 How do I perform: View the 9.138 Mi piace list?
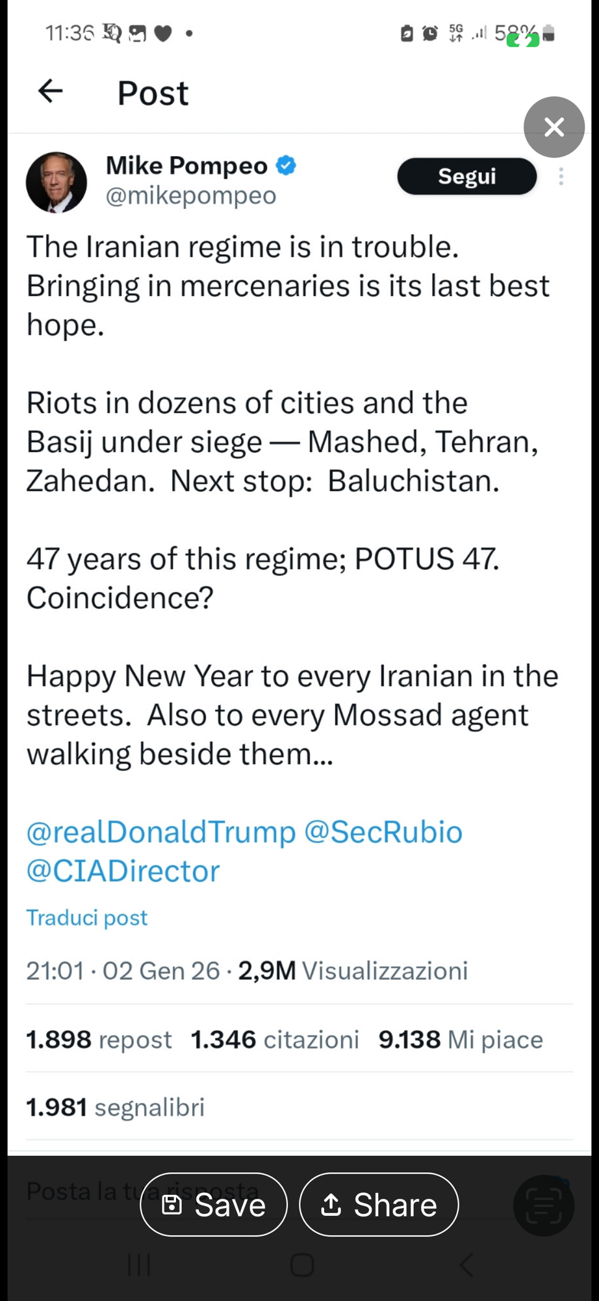[x=461, y=1039]
